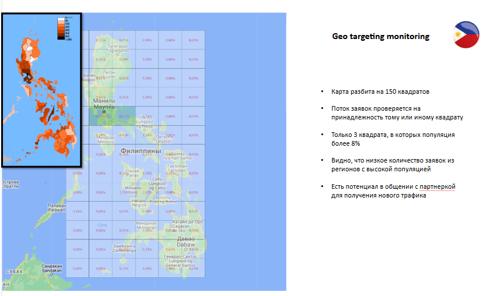The image size is (486, 296).
Task: Click the Philippines flag icon
Action: click(x=466, y=34)
